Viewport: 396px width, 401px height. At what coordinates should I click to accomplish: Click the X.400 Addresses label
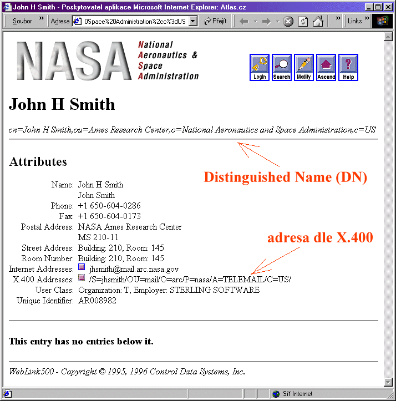click(x=43, y=280)
